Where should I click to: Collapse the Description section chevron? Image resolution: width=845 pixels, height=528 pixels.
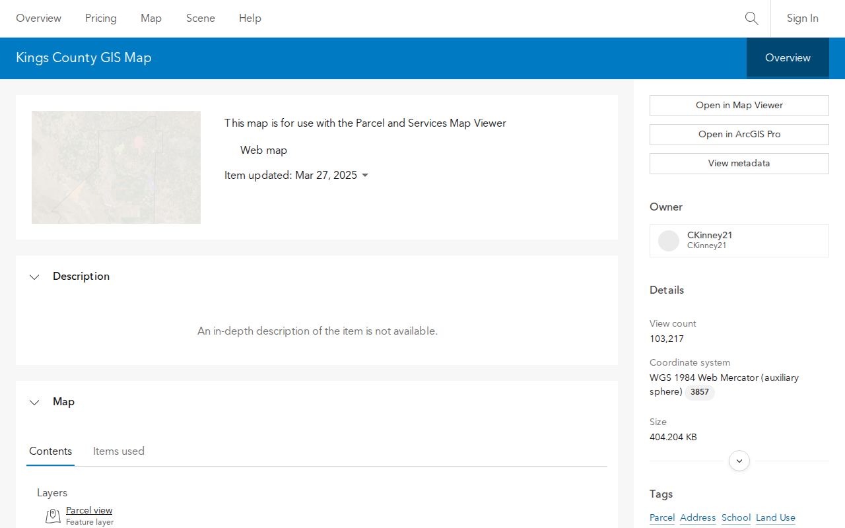pos(34,277)
